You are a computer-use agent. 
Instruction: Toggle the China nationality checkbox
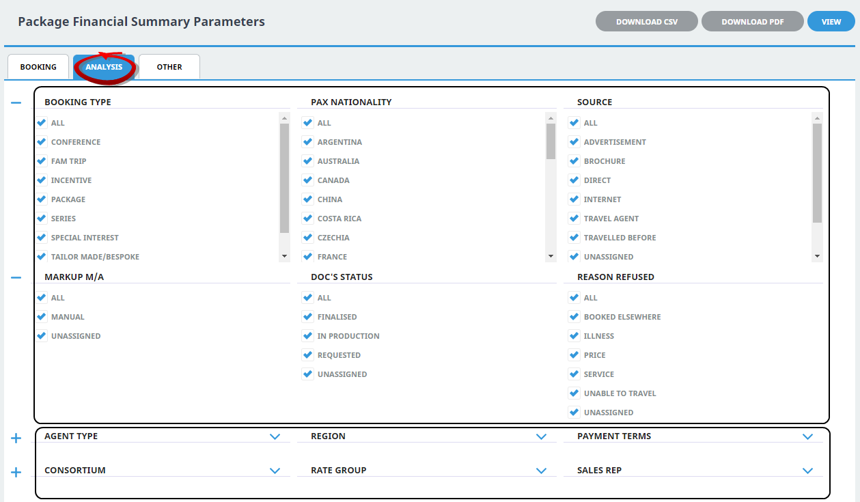308,199
